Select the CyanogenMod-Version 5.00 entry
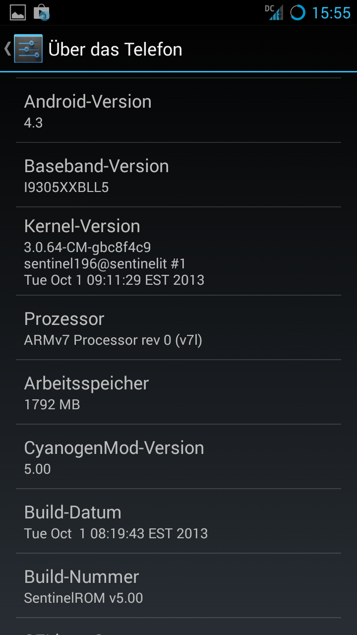Viewport: 357px width, 635px height. pos(178,457)
